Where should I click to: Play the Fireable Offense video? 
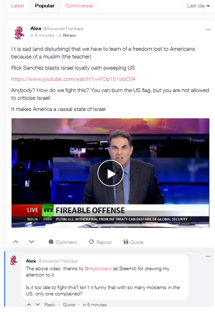point(110,173)
